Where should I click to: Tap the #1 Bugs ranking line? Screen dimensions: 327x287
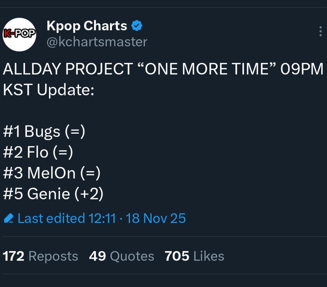click(x=44, y=132)
